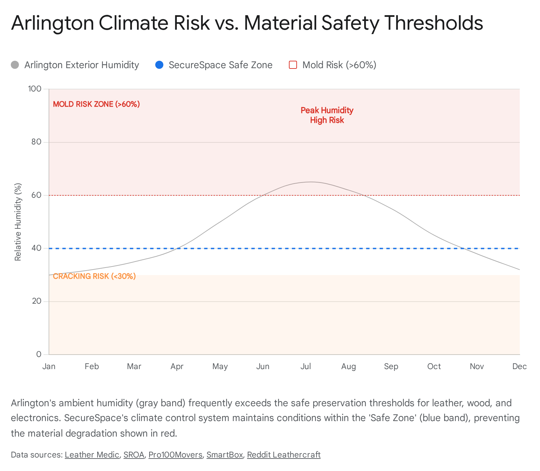Toggle the Mold Risk (>60%) legend label
This screenshot has height=471, width=540.
pos(339,65)
